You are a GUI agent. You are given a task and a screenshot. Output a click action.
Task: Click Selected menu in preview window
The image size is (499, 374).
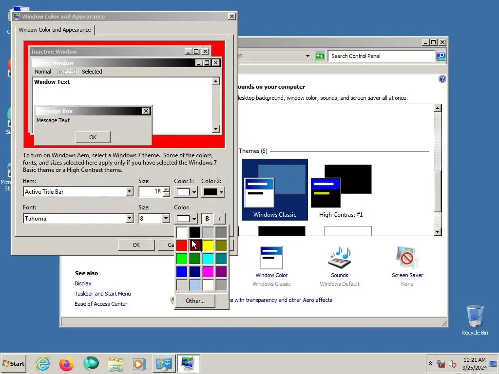click(x=92, y=72)
